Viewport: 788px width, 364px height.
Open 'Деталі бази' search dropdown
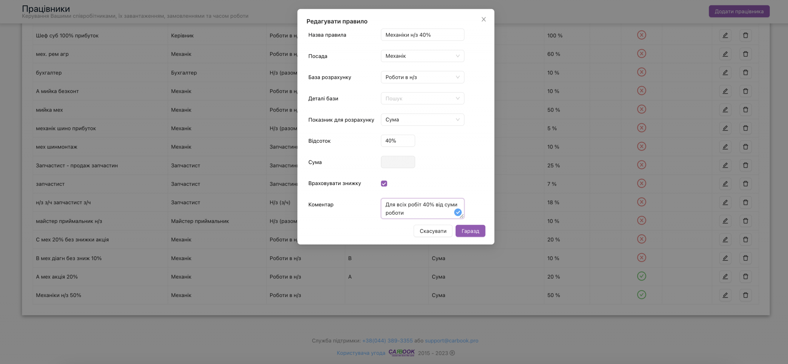coord(422,99)
